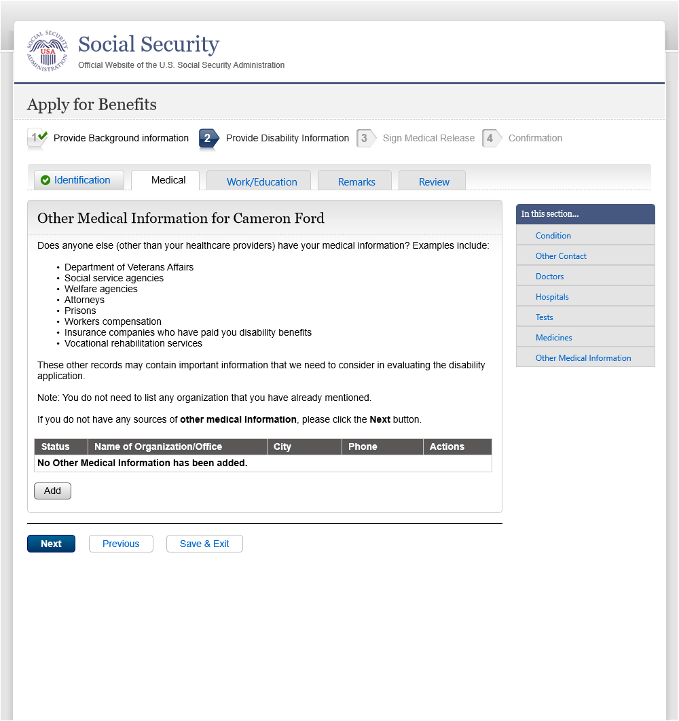Image resolution: width=679 pixels, height=721 pixels.
Task: Click the Social Security Administration seal logo
Action: [48, 52]
